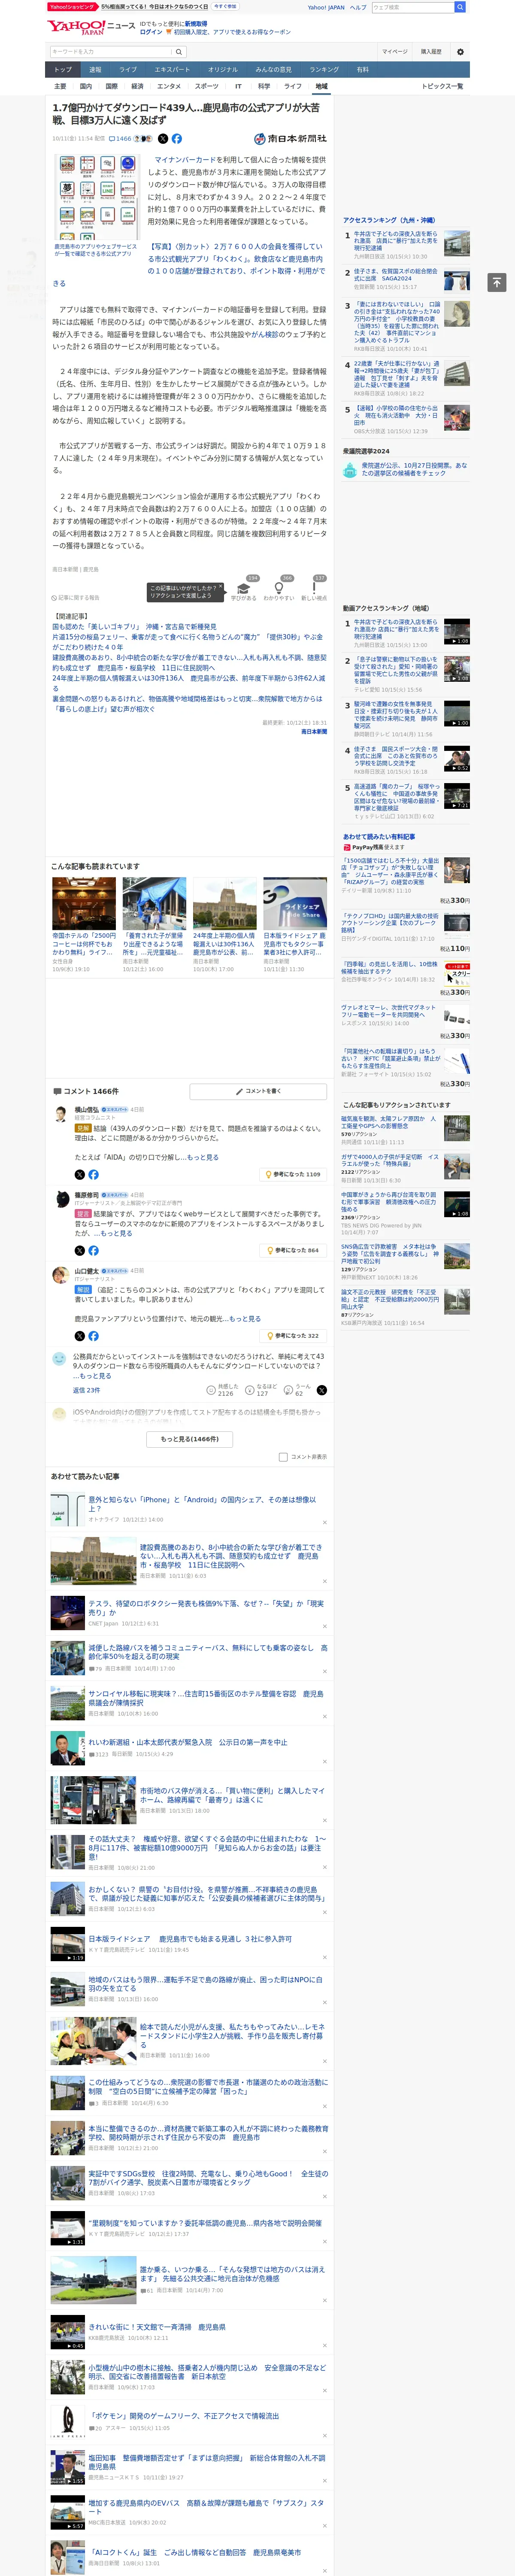Click うーん reaction on user comment
The width and height of the screenshot is (515, 2576).
tap(289, 1390)
